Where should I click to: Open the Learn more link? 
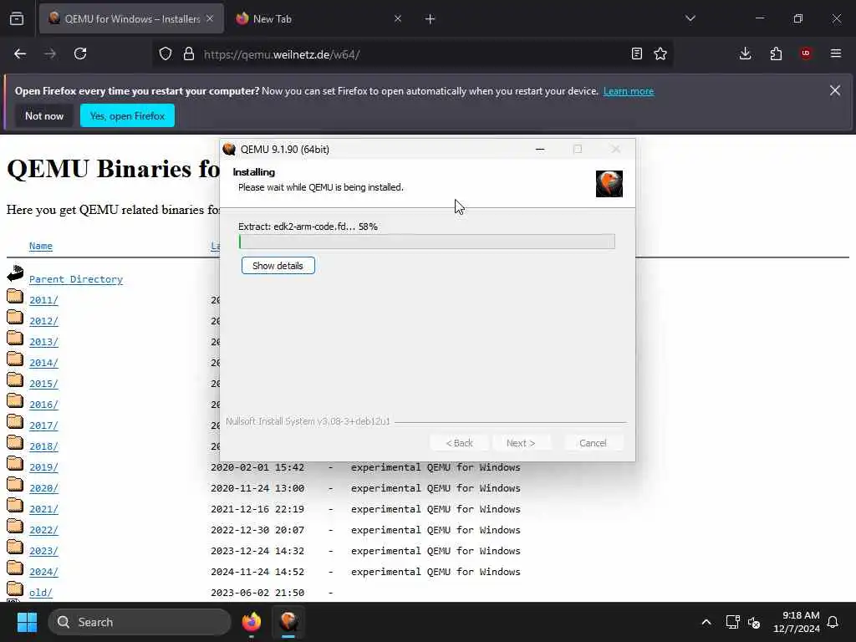[x=629, y=91]
